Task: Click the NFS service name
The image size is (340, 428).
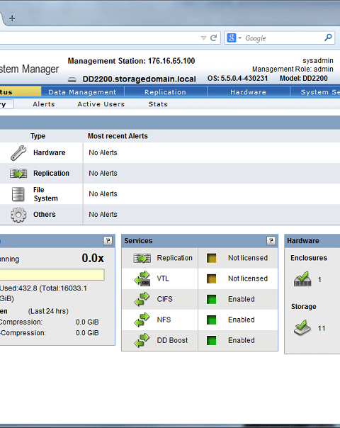Action: pyautogui.click(x=164, y=320)
